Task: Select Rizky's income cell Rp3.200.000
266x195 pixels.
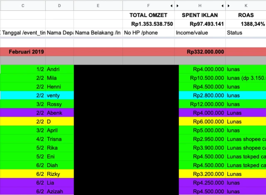Action: point(201,174)
